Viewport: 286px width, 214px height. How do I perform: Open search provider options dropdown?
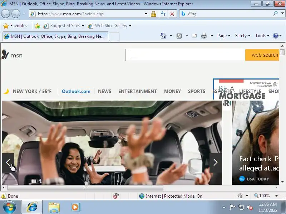coord(282,14)
